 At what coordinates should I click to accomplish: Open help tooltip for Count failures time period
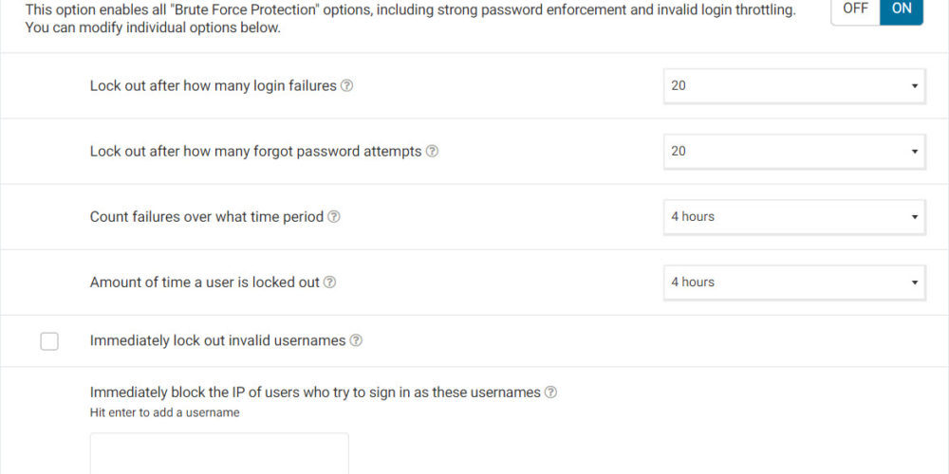[334, 217]
